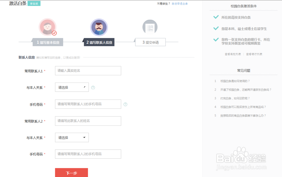Click the step 3 document application icon
The image size is (282, 177).
150,26
